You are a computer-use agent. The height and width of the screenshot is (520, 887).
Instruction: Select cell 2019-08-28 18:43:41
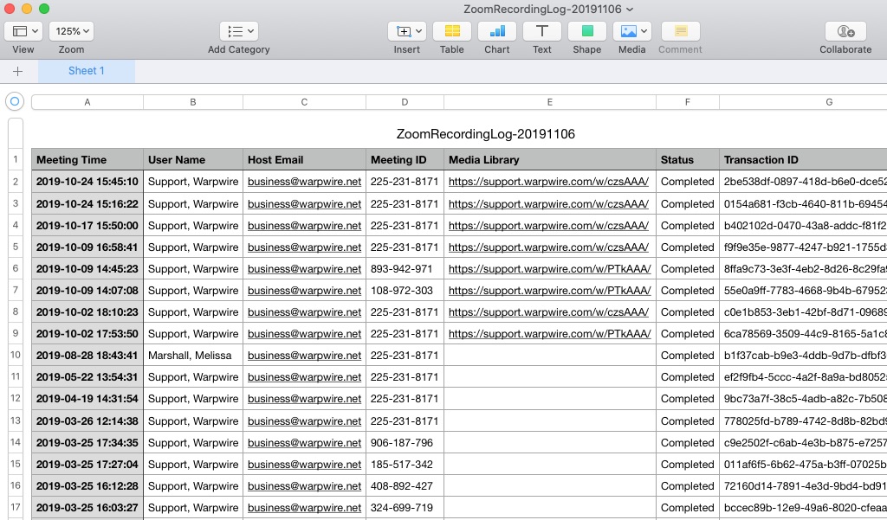coord(87,355)
